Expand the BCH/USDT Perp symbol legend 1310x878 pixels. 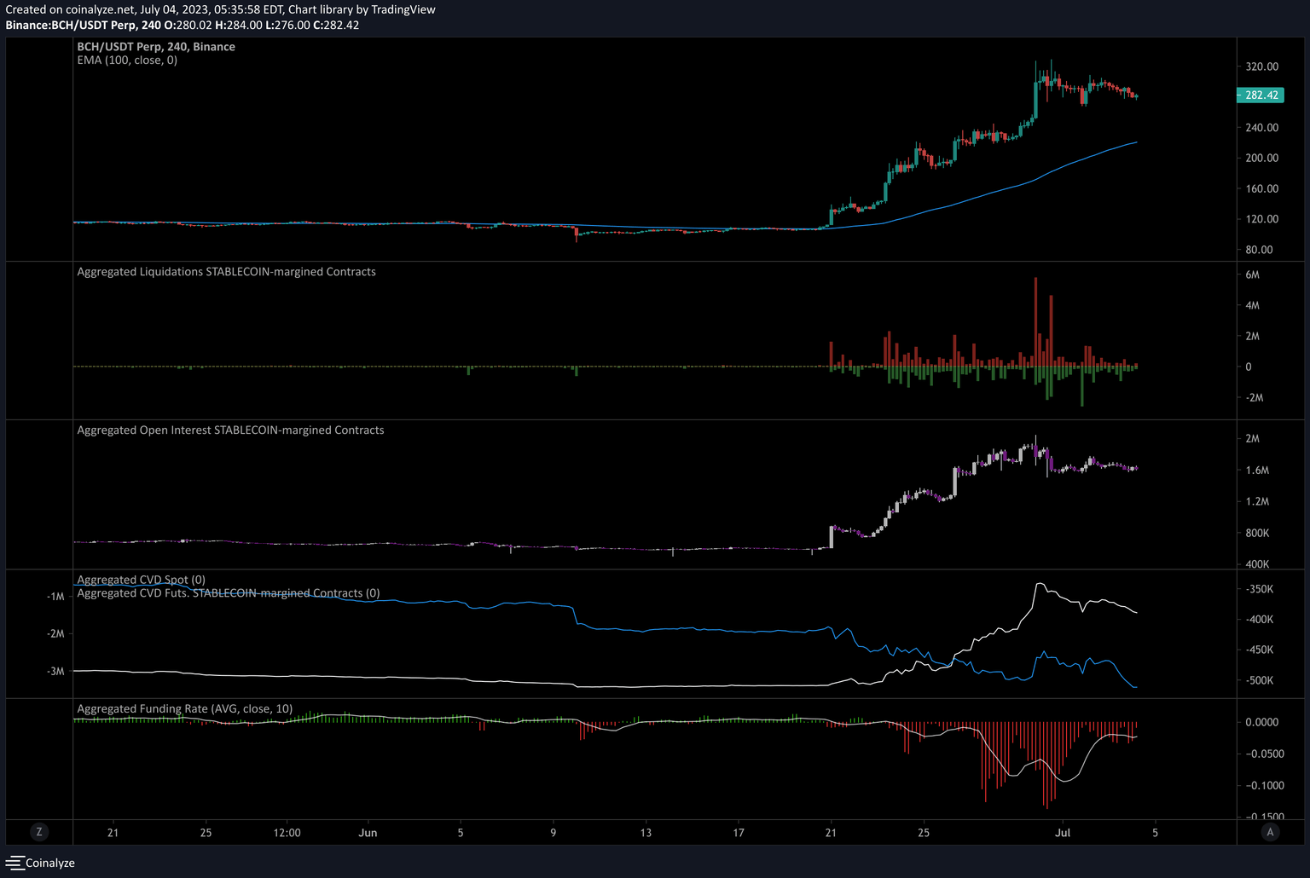pos(156,46)
